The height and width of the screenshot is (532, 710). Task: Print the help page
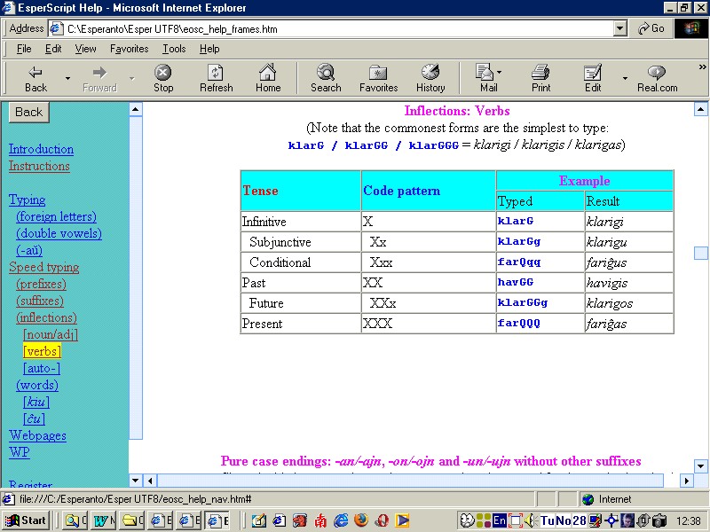pos(540,77)
